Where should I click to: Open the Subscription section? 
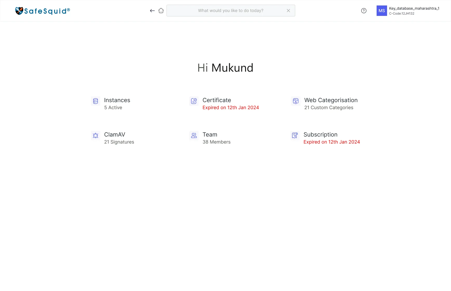(x=321, y=135)
